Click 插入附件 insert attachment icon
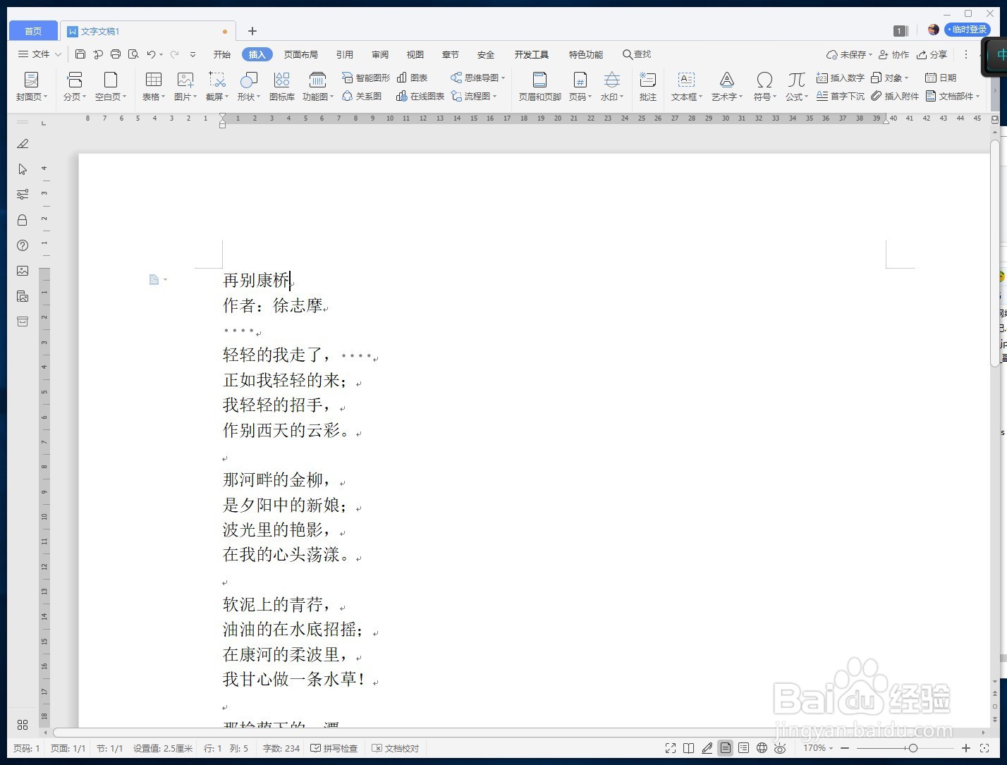Screen dimensions: 1007x765 [895, 96]
